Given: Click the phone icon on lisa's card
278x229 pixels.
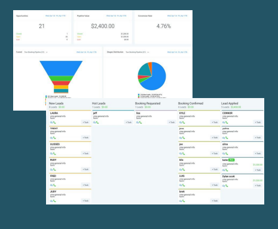Looking at the screenshot, I should (x=140, y=123).
